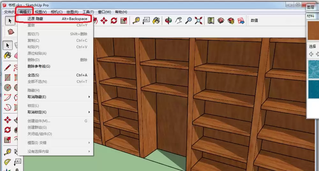
Task: Choose 删除参考线(G) menu entry
Action: (55, 66)
